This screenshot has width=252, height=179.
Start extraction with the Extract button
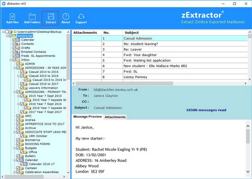pyautogui.click(x=50, y=18)
